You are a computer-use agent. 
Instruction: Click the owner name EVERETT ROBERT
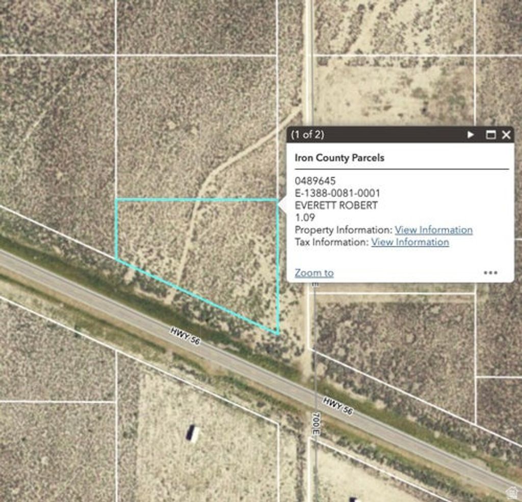(x=336, y=205)
